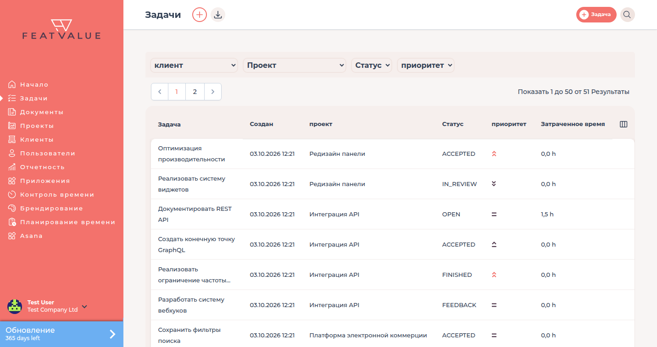Click OPEN status cell

click(451, 215)
